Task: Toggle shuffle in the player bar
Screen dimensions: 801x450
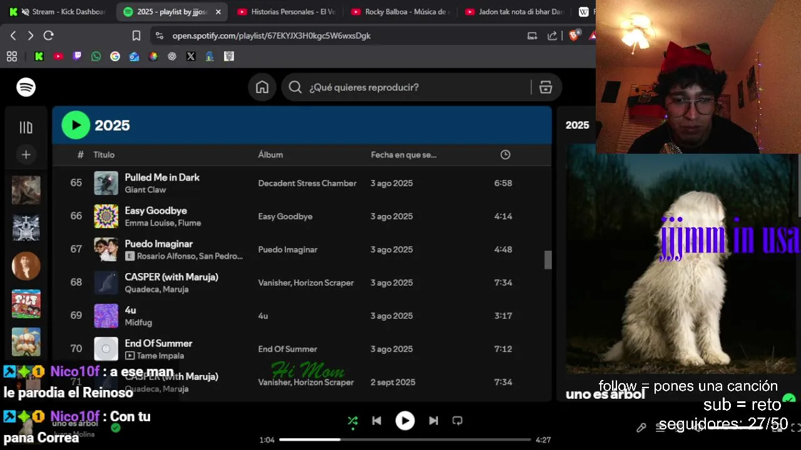Action: [x=353, y=421]
